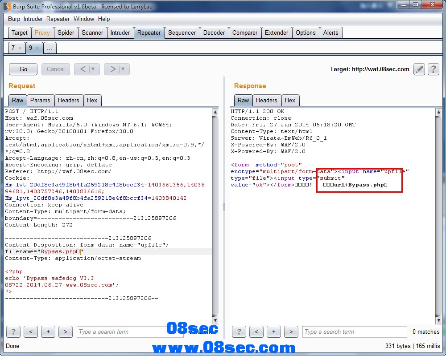Click the response search term field

coord(355,332)
